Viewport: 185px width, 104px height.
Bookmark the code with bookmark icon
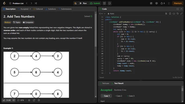point(170,14)
